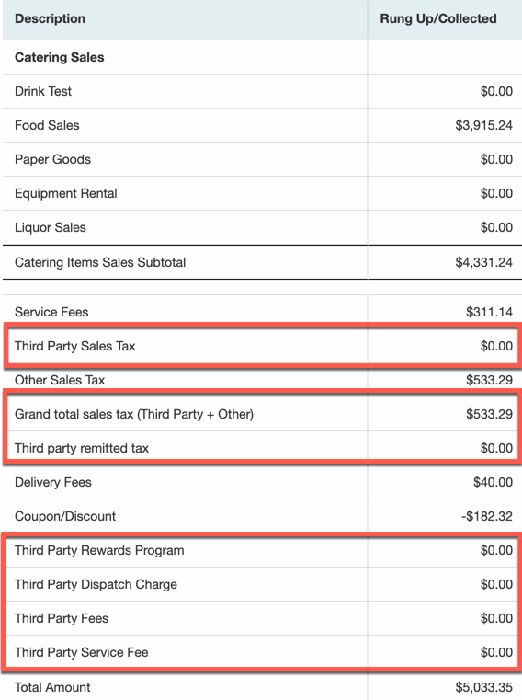Image resolution: width=522 pixels, height=700 pixels.
Task: Select the Third Party Rewards Program row
Action: 262,550
